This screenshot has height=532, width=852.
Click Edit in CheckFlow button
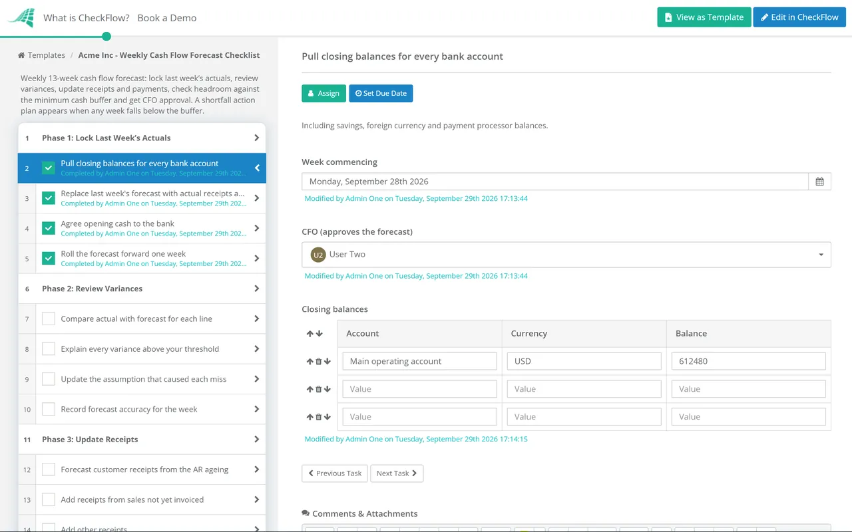(799, 17)
